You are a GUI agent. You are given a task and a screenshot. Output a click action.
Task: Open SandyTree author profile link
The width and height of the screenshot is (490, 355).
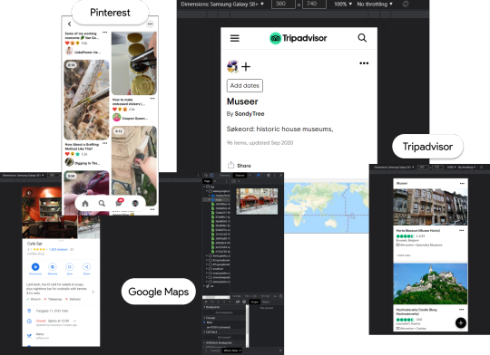(250, 114)
